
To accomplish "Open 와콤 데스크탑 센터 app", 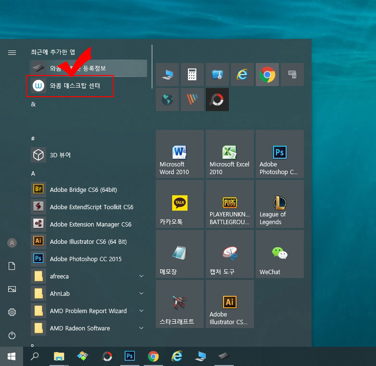I will coord(89,86).
